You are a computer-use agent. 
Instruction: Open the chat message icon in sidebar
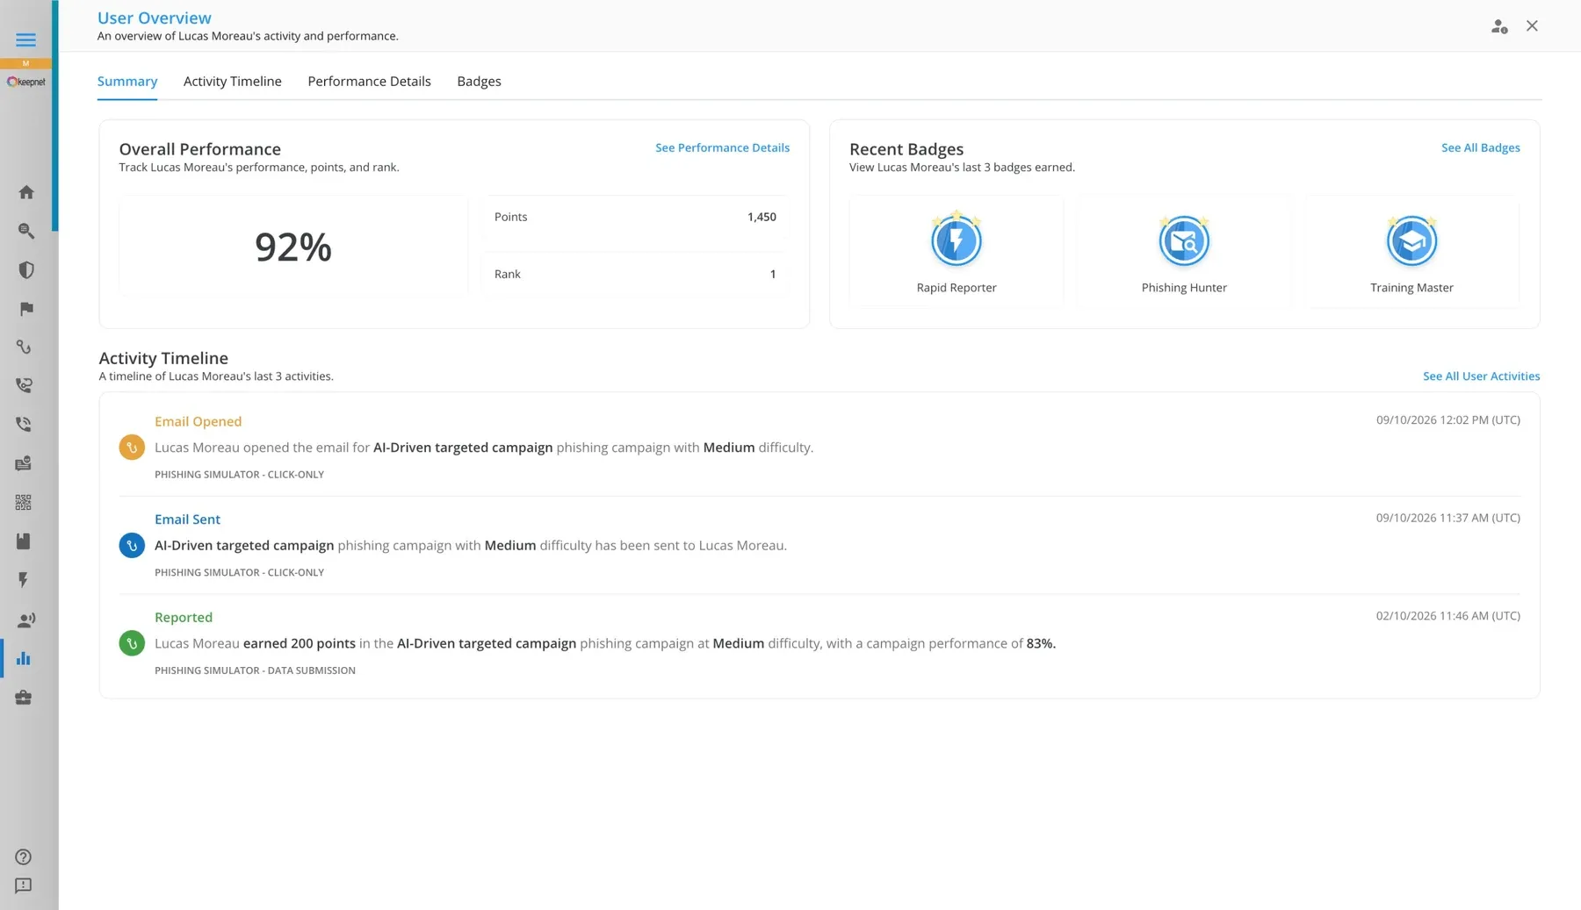coord(24,463)
